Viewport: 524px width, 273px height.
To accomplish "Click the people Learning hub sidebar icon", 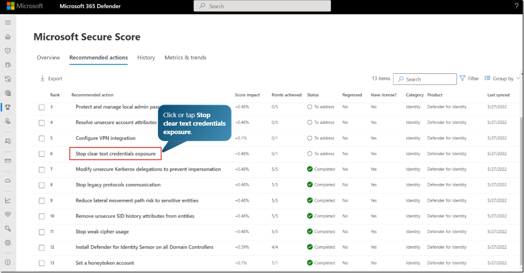I will coord(8,121).
